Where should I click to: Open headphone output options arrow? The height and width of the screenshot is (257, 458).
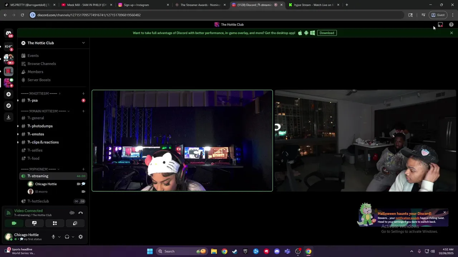point(73,237)
